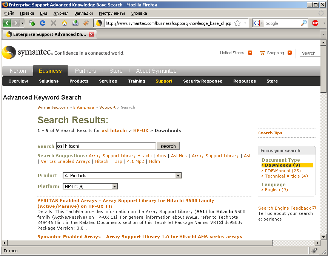Click into the search box containing asl hitachi
Viewport: 328px width, 256px height.
point(106,146)
